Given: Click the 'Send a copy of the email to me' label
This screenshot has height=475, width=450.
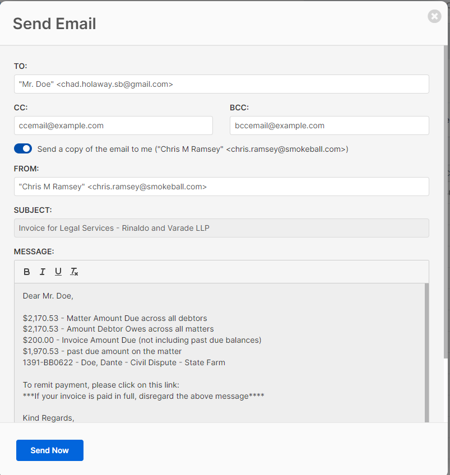Looking at the screenshot, I should pos(193,149).
